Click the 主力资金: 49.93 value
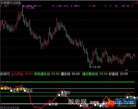 pos(22,74)
